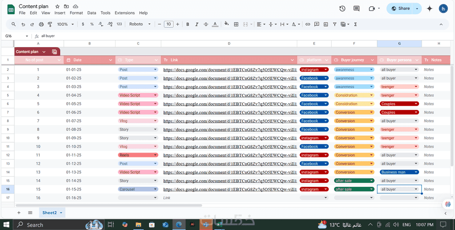Screen dimensions: 455x230
Task: Open the Data menu
Action: click(x=92, y=13)
